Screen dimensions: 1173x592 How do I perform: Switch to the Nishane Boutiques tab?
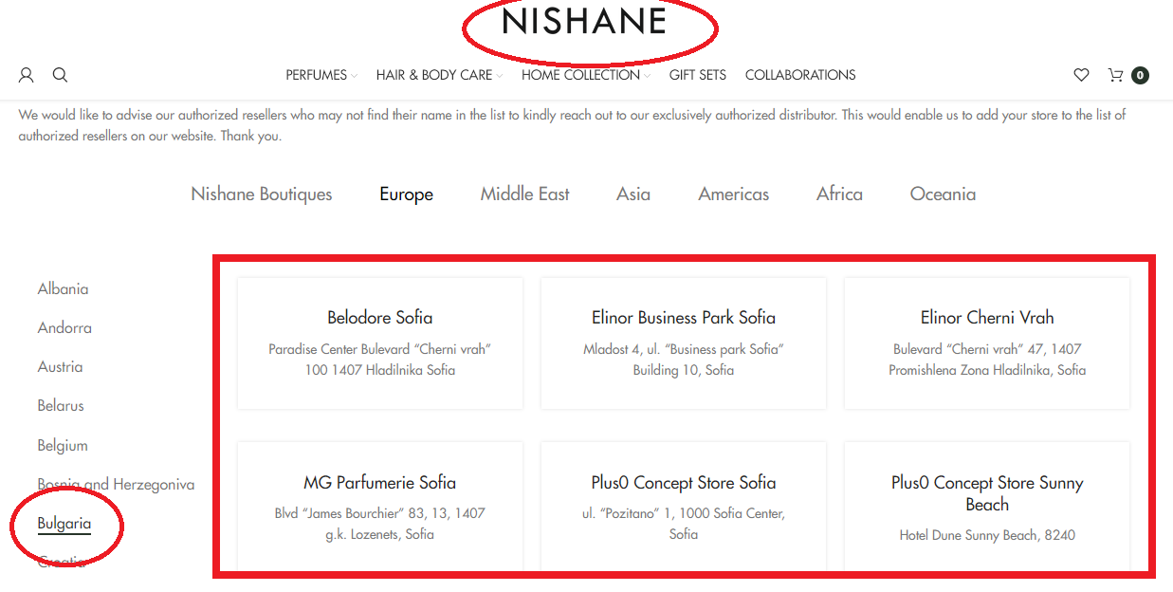(x=262, y=194)
